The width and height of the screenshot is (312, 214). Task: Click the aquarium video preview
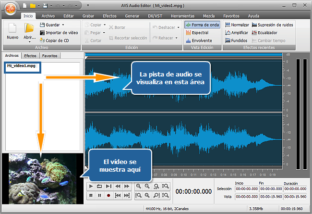point(42,179)
